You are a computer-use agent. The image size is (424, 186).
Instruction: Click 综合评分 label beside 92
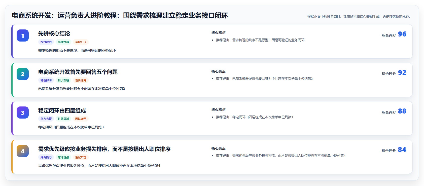click(x=389, y=74)
